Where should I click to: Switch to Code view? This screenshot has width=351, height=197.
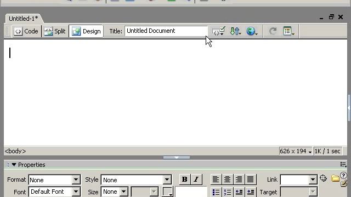(26, 31)
